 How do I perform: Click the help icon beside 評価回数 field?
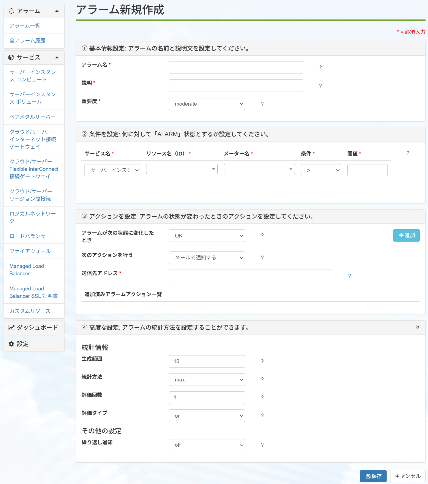(x=262, y=398)
